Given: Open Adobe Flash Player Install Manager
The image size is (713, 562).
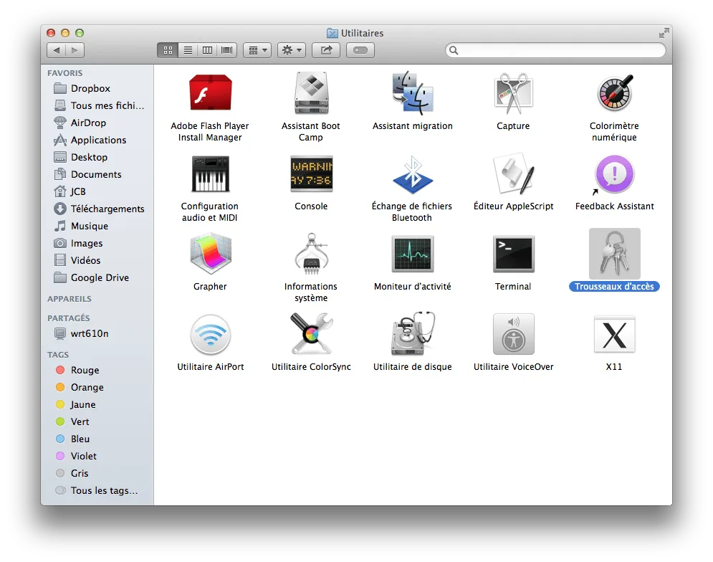Looking at the screenshot, I should 210,94.
